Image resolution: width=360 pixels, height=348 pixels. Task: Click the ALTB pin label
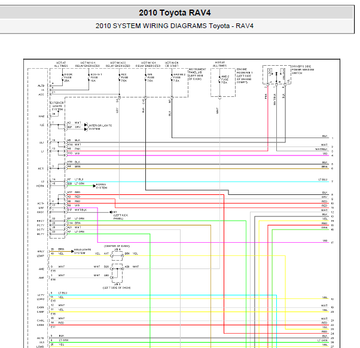[x=41, y=86]
